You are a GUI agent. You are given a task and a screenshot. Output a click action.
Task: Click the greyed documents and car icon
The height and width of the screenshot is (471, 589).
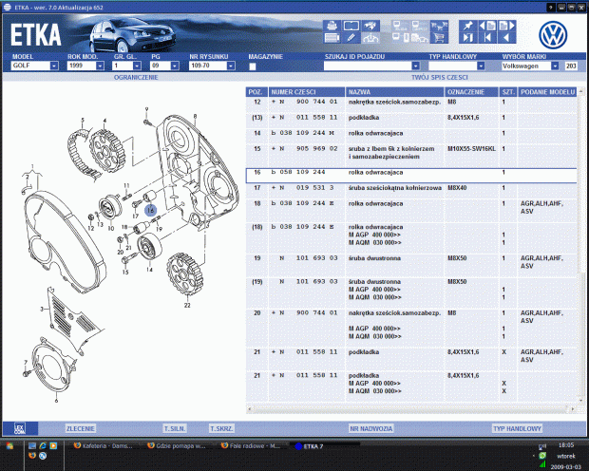420,38
